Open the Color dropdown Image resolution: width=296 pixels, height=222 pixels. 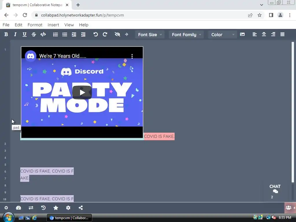222,35
